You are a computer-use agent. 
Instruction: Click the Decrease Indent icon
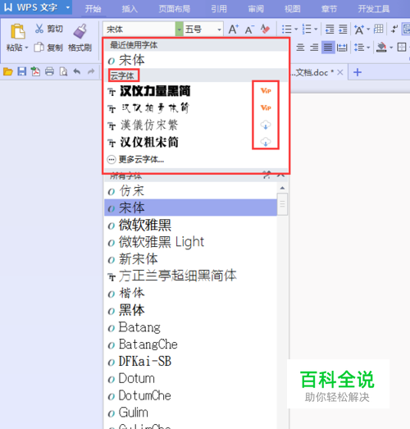coord(330,29)
